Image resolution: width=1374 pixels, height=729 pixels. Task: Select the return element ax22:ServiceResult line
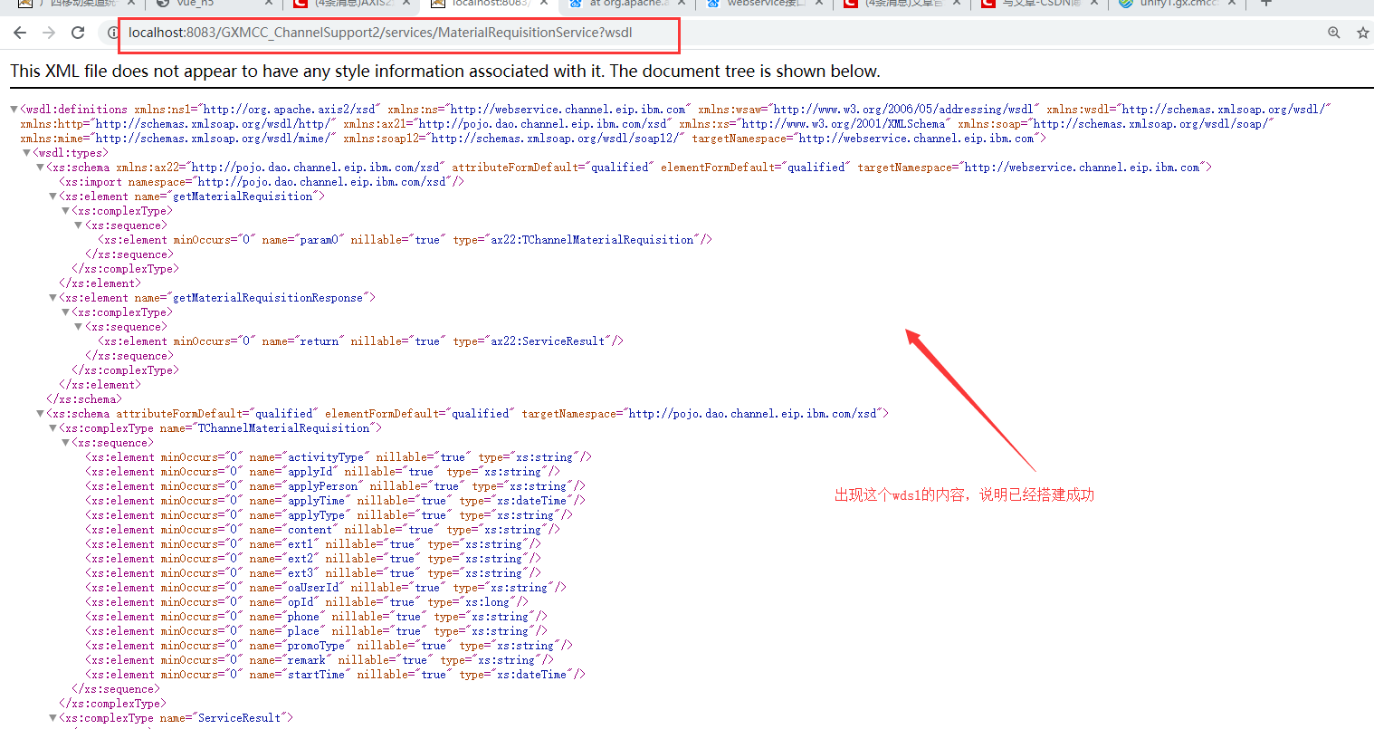[x=361, y=341]
